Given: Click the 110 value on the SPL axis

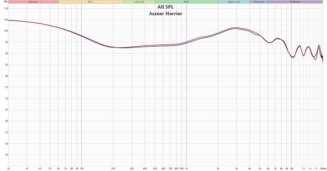Looking at the screenshot, I should (6, 9).
